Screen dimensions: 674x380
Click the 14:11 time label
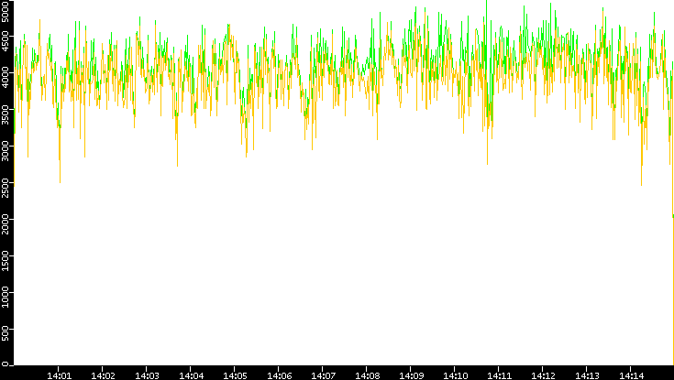(499, 376)
